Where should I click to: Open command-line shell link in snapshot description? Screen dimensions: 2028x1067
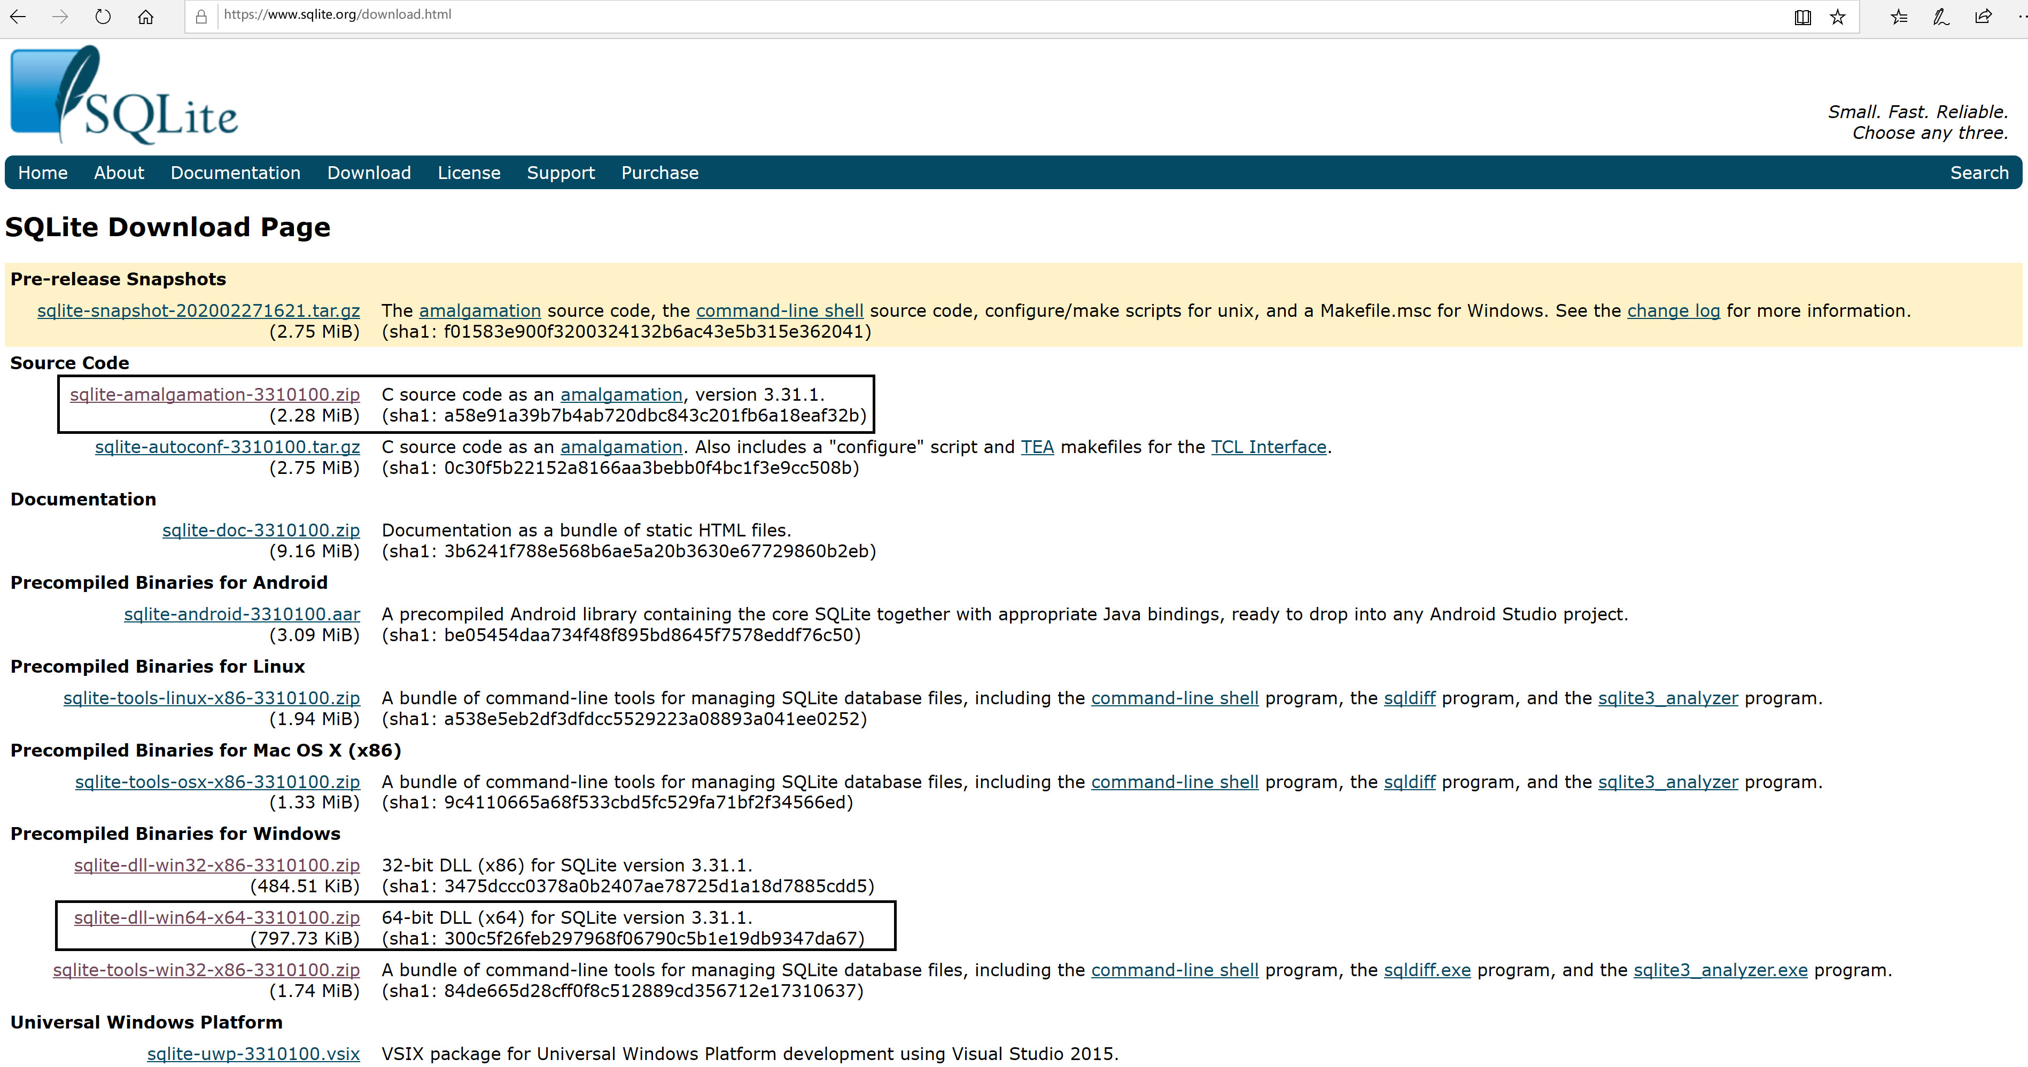(x=779, y=311)
